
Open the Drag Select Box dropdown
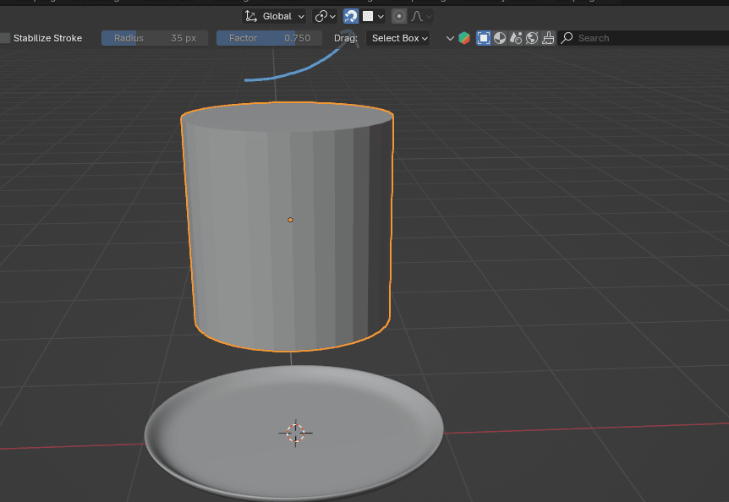pos(399,38)
